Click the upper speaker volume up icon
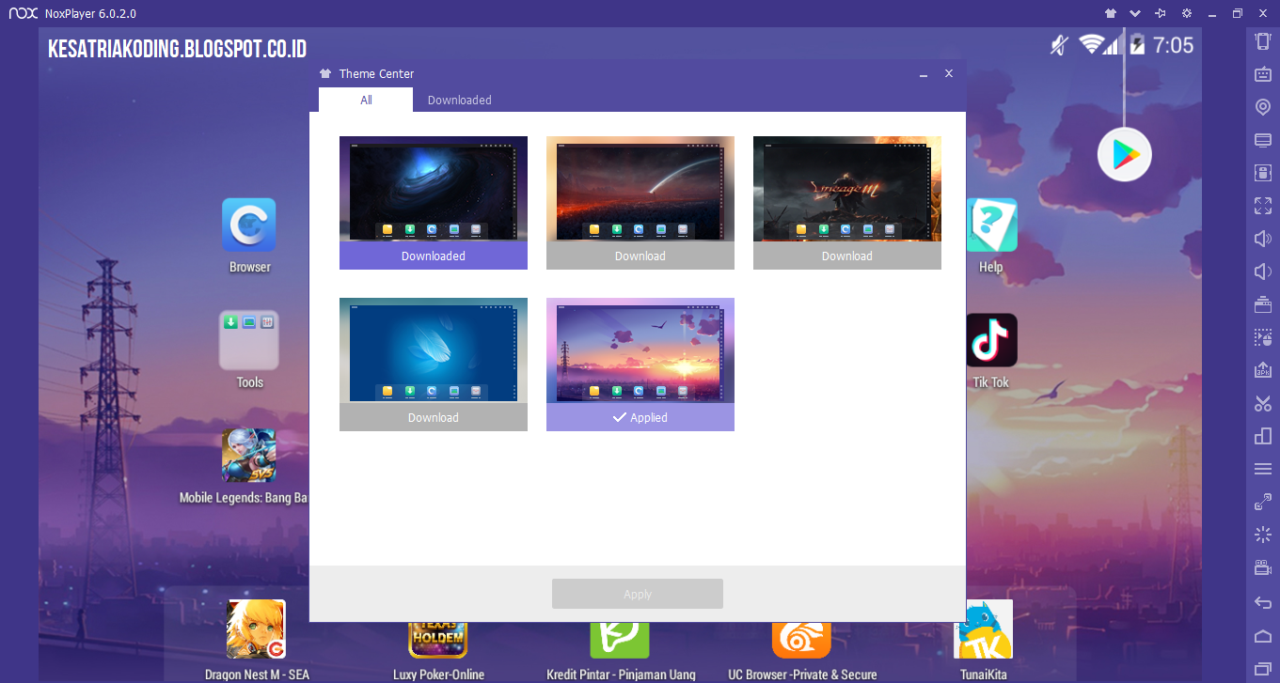 click(1263, 239)
